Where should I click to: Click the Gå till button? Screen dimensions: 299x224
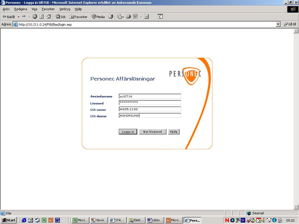pyautogui.click(x=290, y=24)
